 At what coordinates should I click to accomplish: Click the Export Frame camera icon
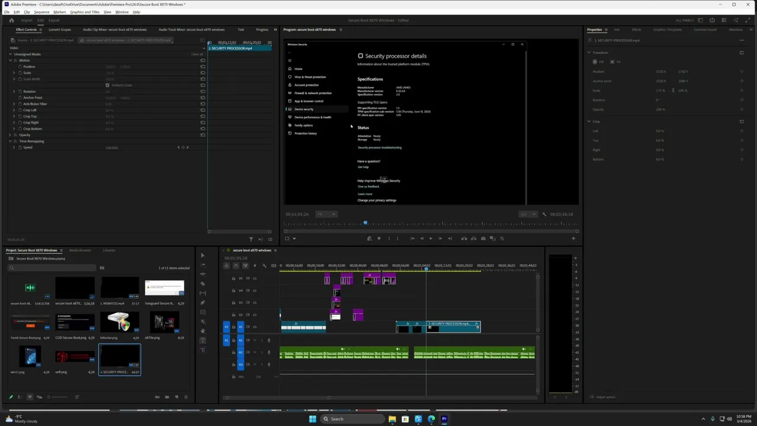click(x=483, y=238)
